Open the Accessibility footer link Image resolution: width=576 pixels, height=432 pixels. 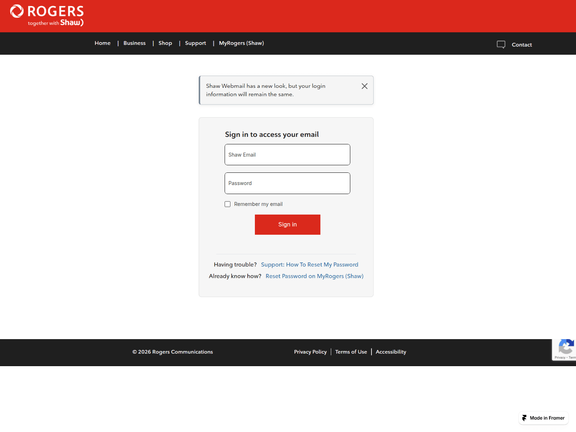point(391,352)
